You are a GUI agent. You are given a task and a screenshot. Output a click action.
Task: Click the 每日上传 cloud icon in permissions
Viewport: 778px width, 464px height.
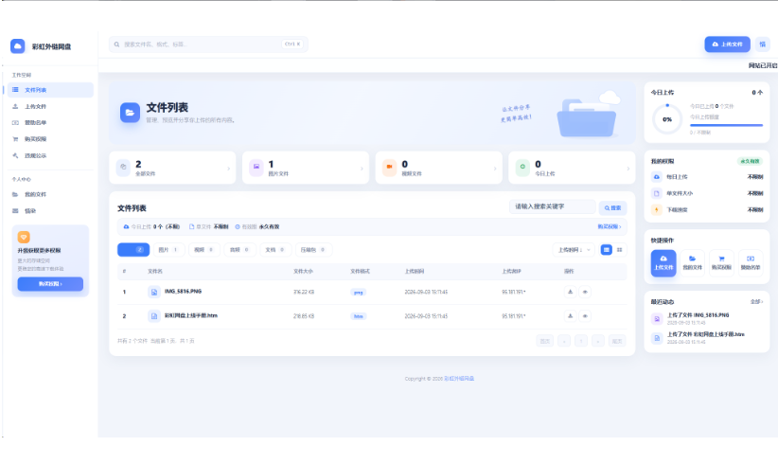click(657, 177)
